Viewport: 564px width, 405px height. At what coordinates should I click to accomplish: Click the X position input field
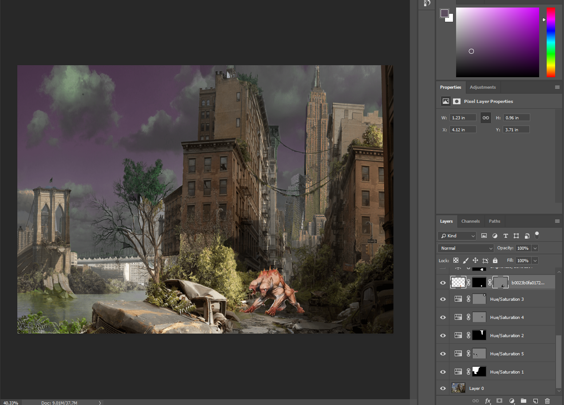pos(463,130)
